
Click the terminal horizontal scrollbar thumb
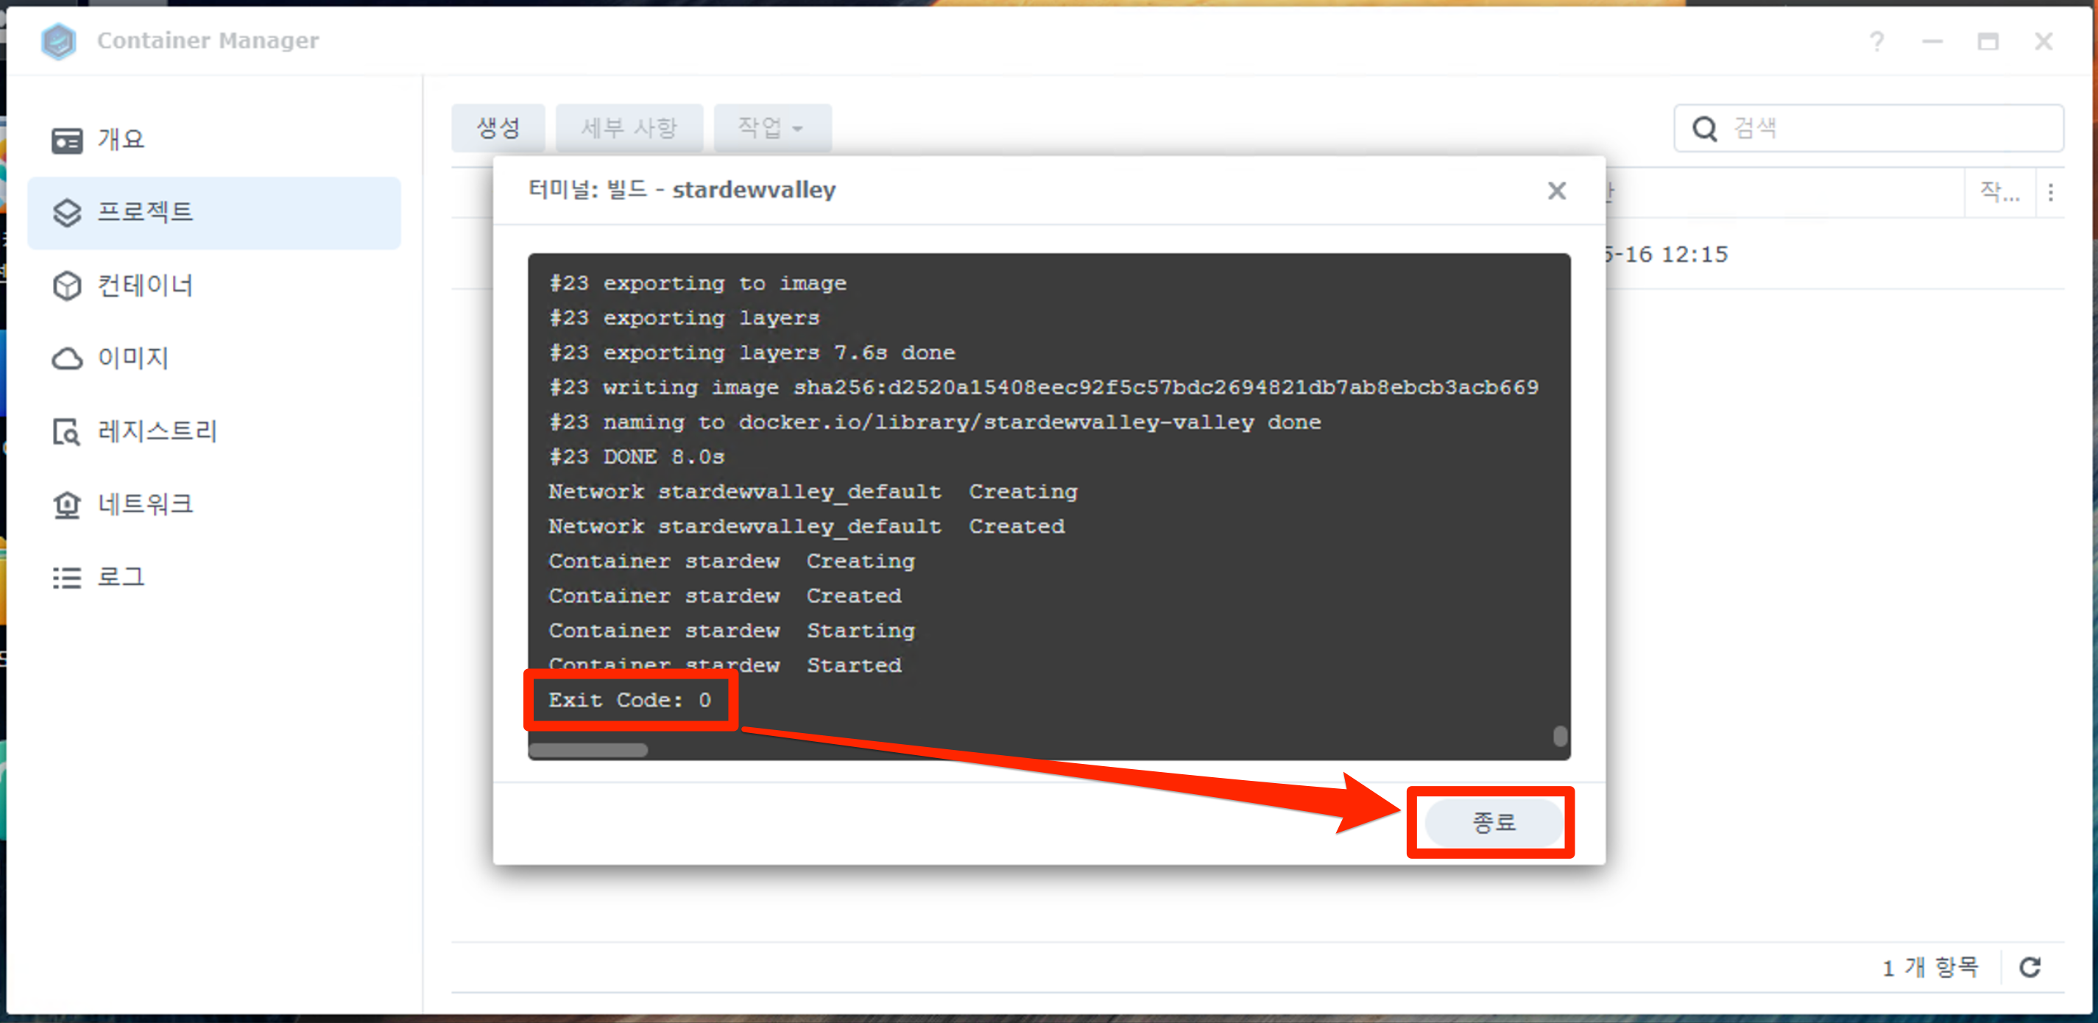pos(588,750)
